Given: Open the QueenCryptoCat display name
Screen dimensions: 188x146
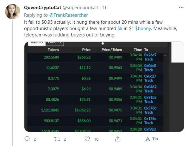Looking at the screenshot, I should click(42, 8).
